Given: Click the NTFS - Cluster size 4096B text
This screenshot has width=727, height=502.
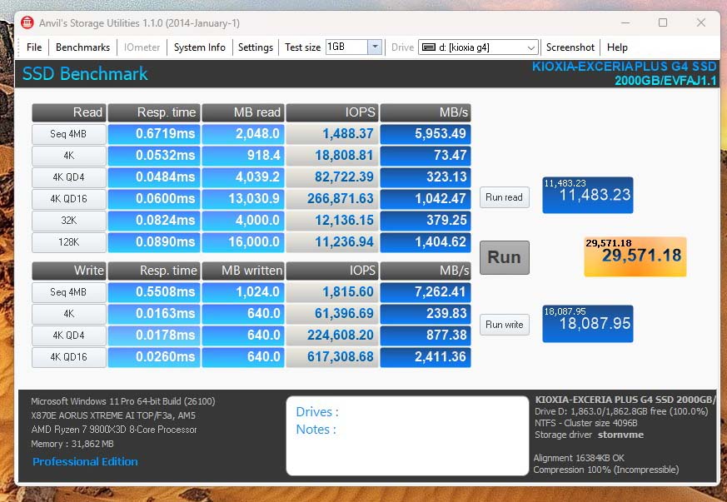Looking at the screenshot, I should (585, 423).
